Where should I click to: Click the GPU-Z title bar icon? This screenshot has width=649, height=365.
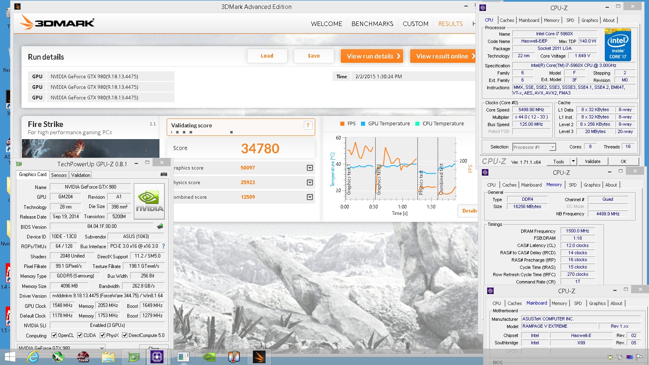[19, 164]
